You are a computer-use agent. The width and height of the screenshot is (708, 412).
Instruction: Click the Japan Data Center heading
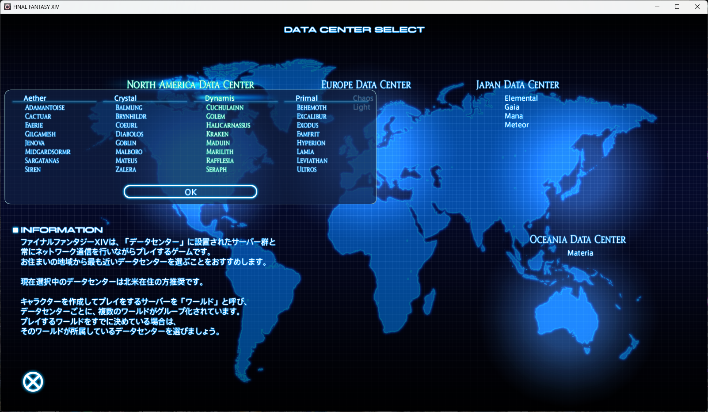518,84
